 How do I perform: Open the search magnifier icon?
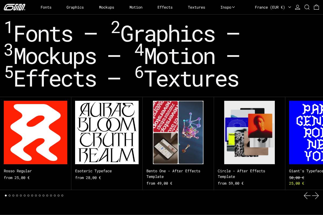click(x=307, y=7)
